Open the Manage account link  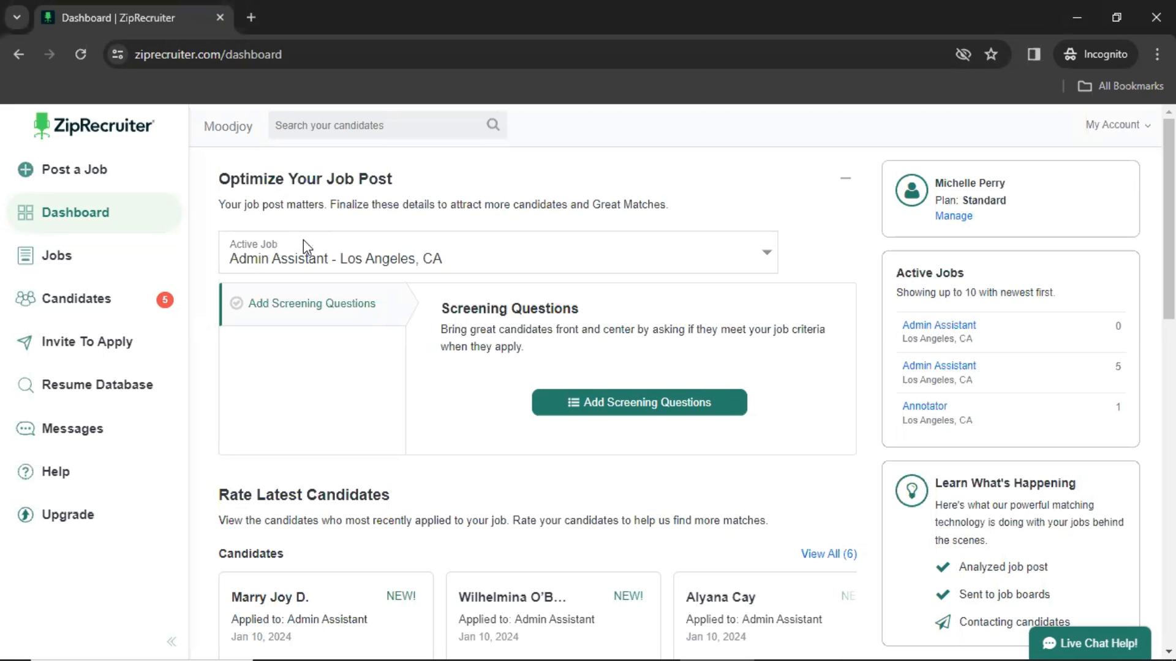tap(953, 215)
